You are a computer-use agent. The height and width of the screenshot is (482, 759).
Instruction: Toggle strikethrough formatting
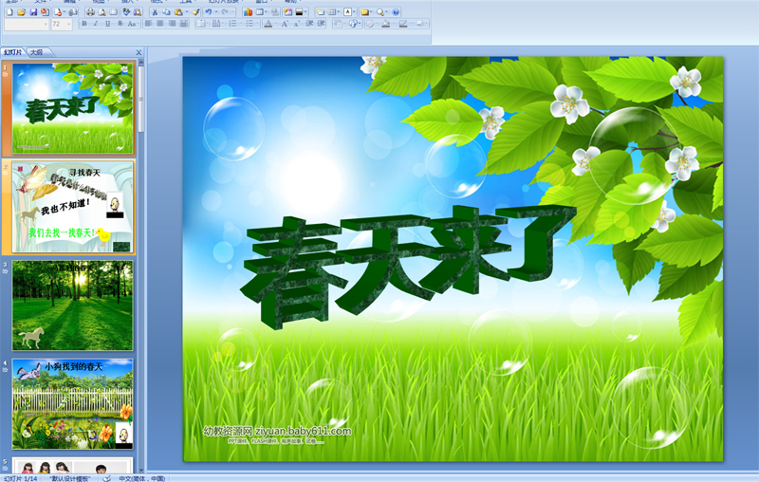(x=120, y=24)
